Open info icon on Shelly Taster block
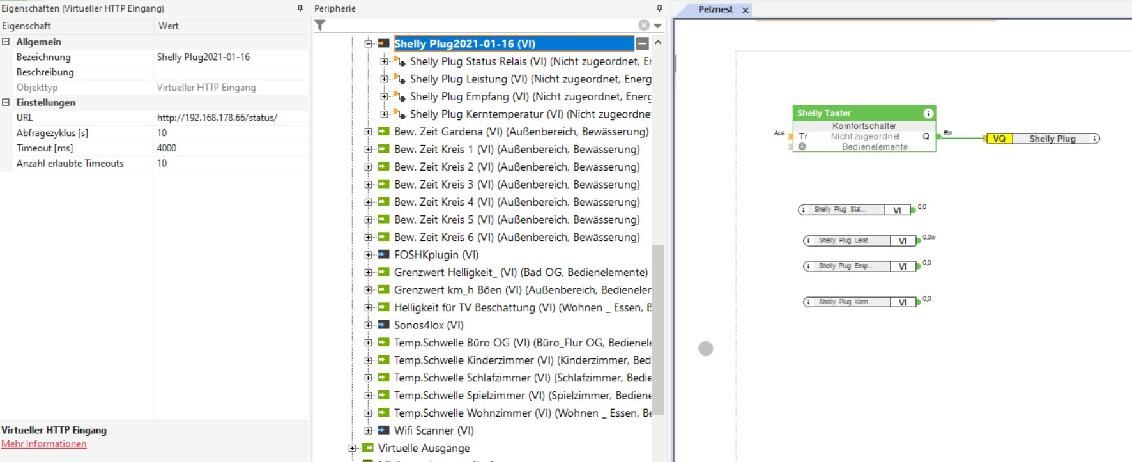1132x462 pixels. [928, 113]
